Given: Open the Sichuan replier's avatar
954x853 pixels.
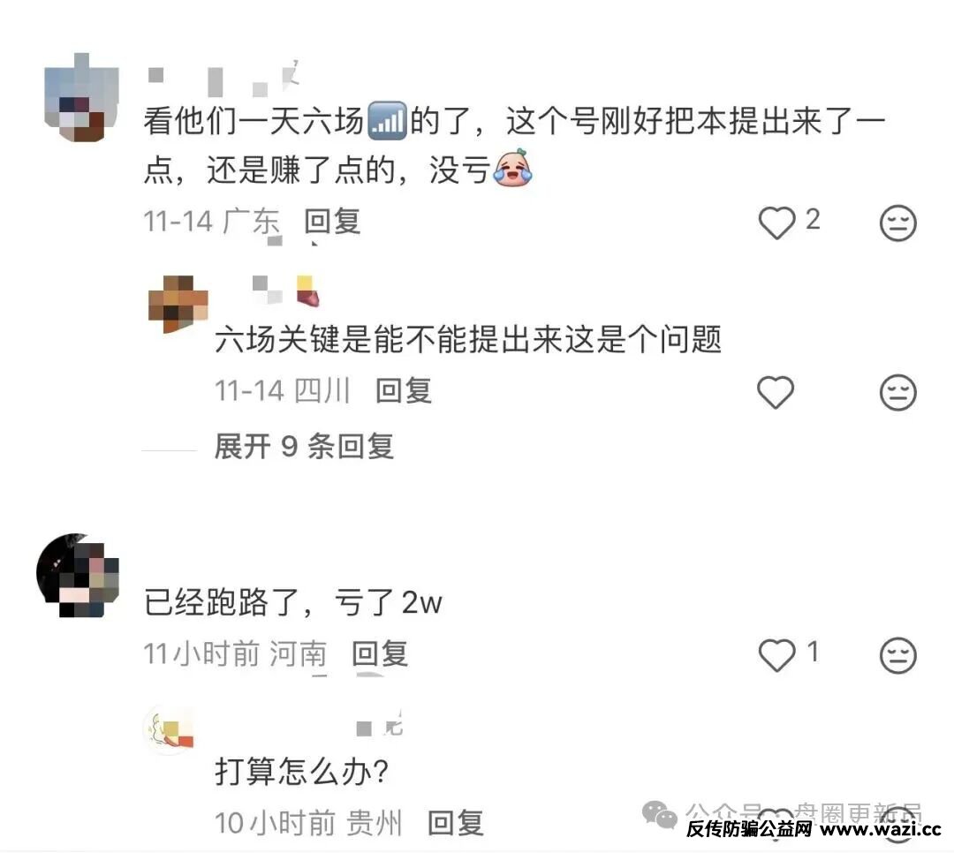Looking at the screenshot, I should tap(178, 303).
